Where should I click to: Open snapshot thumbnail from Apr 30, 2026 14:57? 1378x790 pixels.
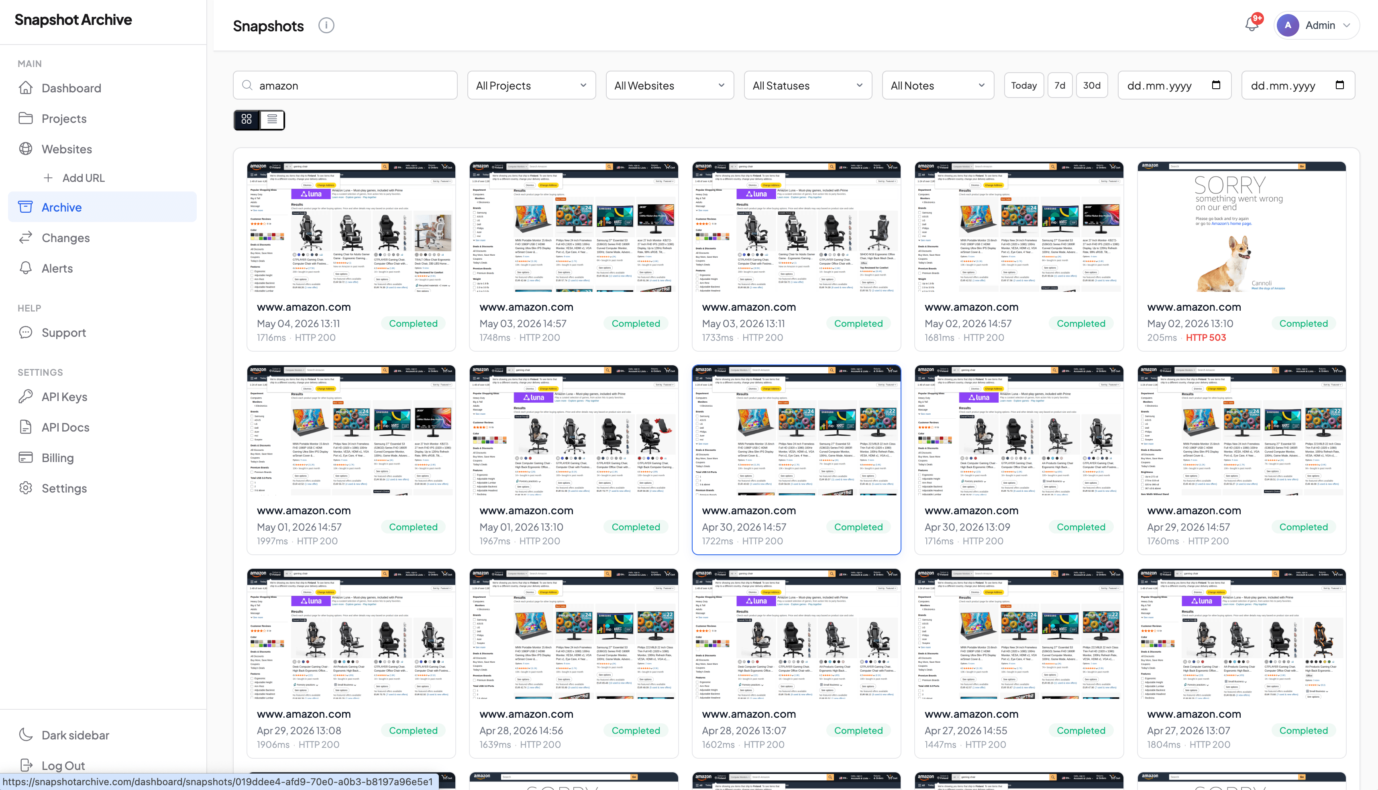click(796, 430)
